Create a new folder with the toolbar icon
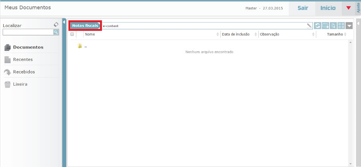This screenshot has width=361, height=167. [326, 26]
